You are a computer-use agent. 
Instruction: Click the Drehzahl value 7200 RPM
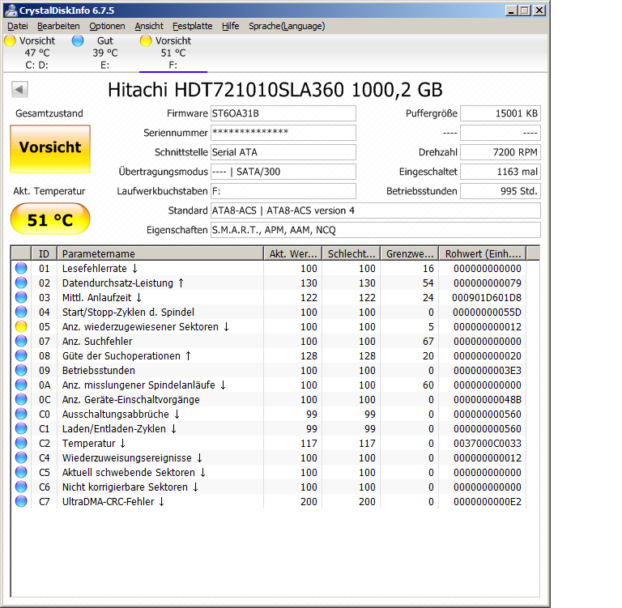[501, 152]
